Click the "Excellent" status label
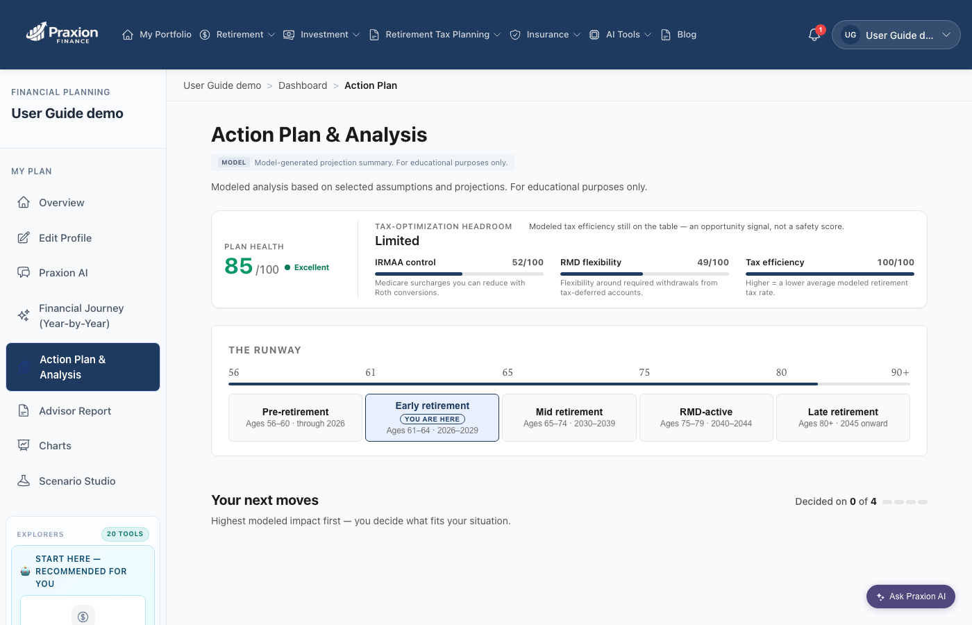Image resolution: width=972 pixels, height=625 pixels. click(312, 267)
